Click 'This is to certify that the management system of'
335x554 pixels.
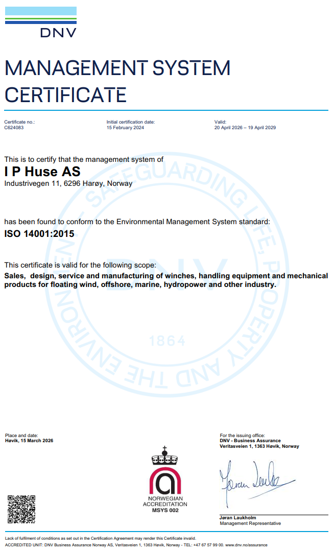pyautogui.click(x=84, y=159)
